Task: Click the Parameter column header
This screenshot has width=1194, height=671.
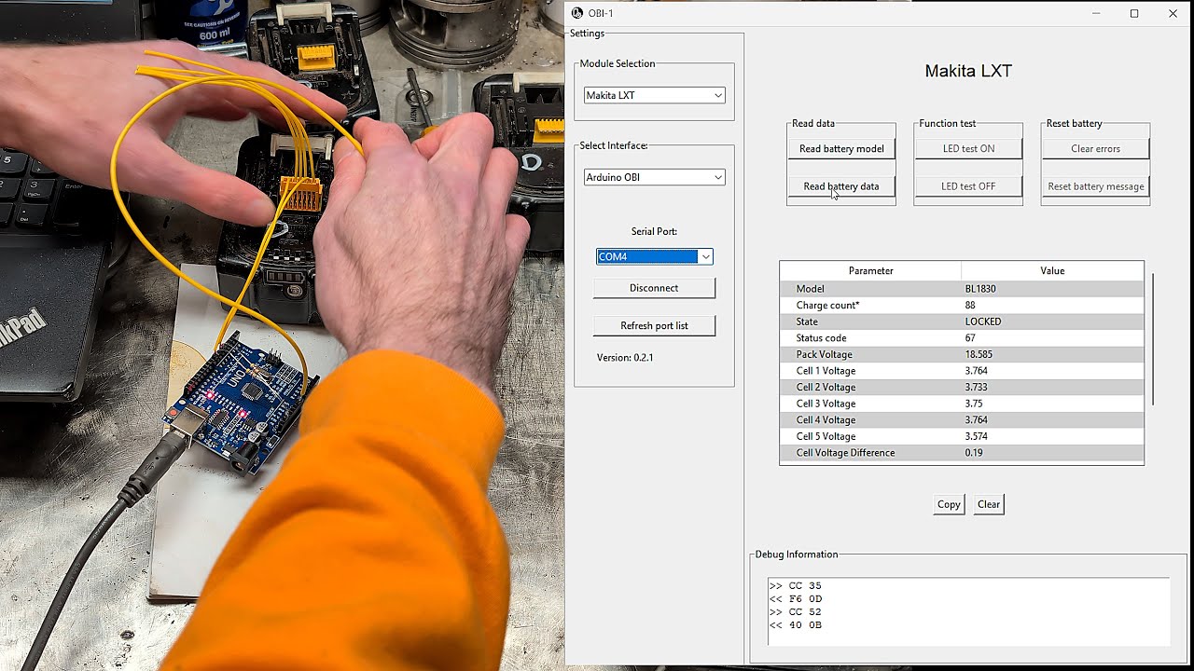Action: (x=871, y=271)
